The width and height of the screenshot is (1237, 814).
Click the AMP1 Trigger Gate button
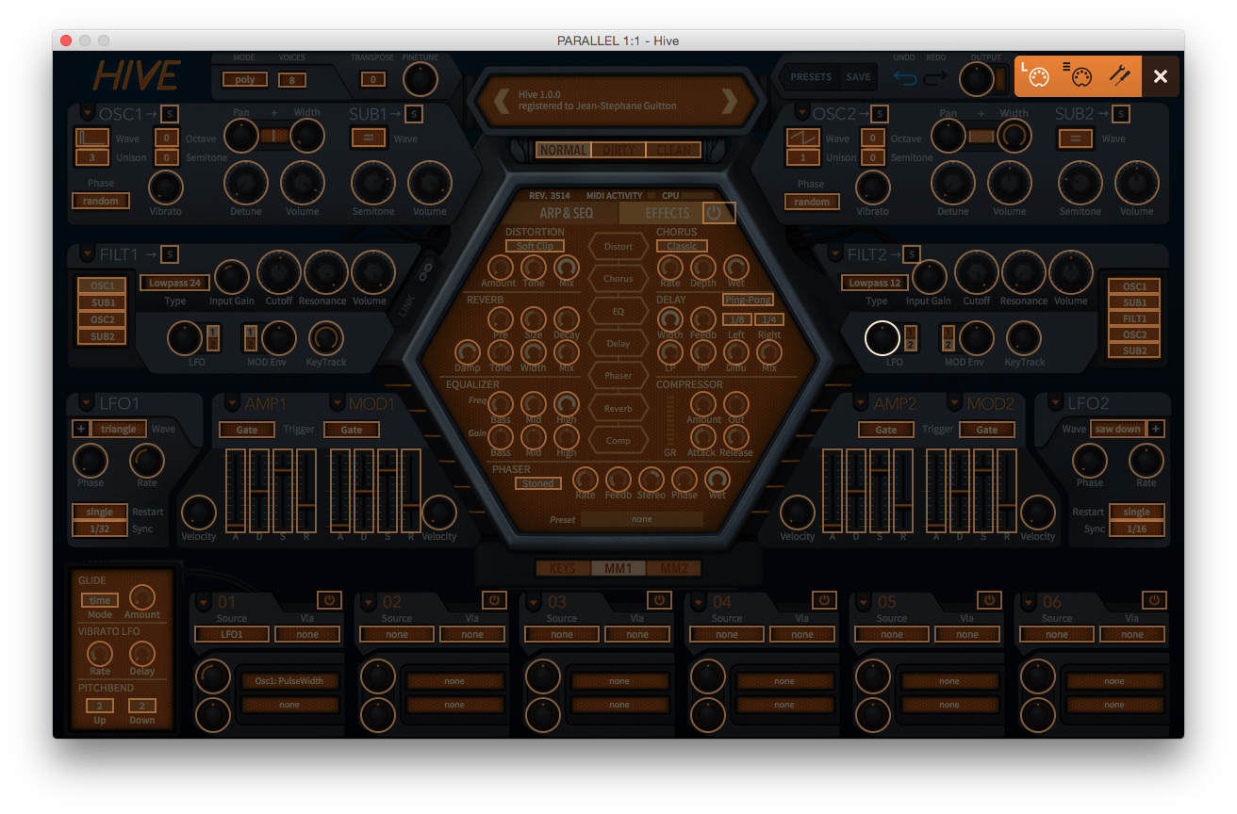tap(247, 430)
